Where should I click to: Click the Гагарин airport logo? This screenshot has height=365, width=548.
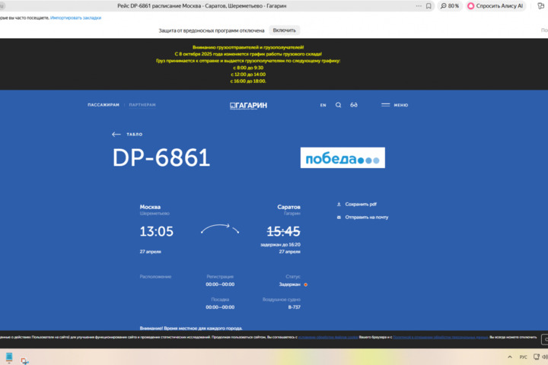pos(249,105)
